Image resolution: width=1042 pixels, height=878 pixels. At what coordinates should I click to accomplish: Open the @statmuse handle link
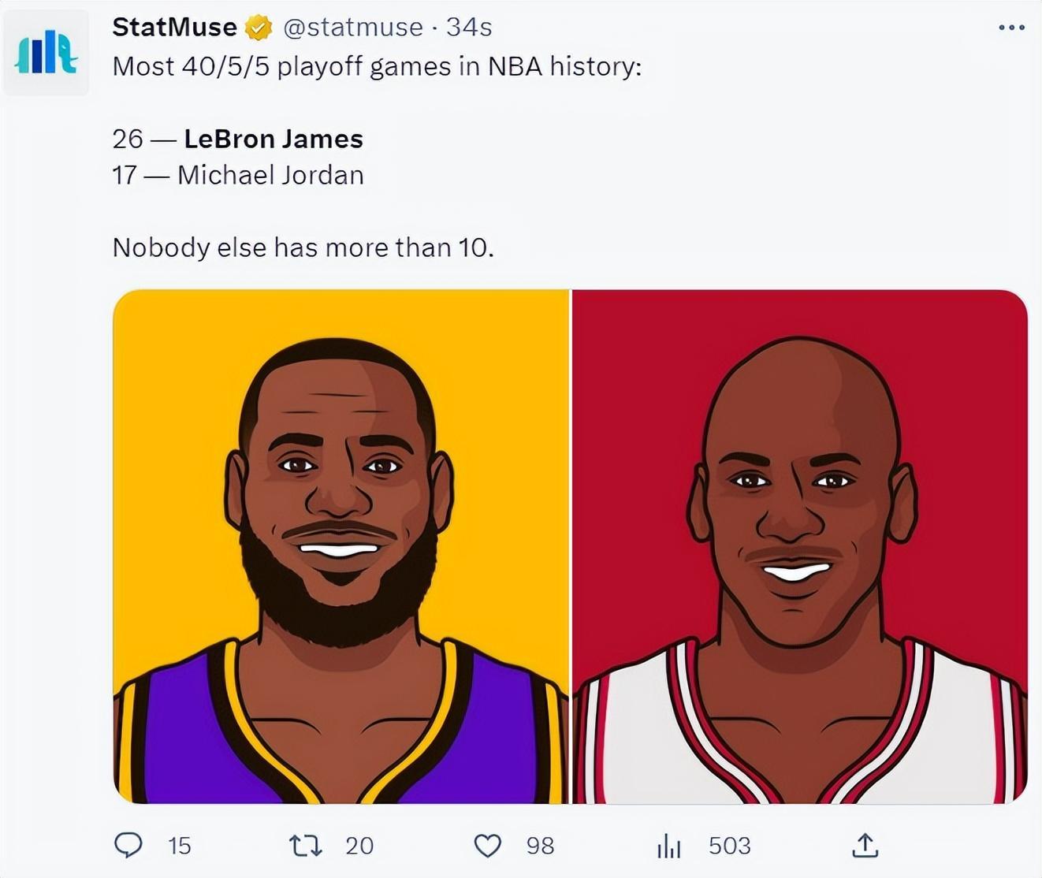point(352,28)
